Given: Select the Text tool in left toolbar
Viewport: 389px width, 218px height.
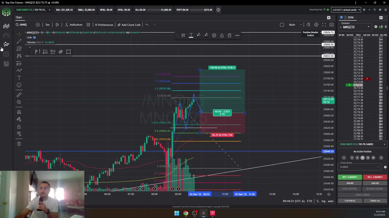Looking at the screenshot, I should pos(19,78).
